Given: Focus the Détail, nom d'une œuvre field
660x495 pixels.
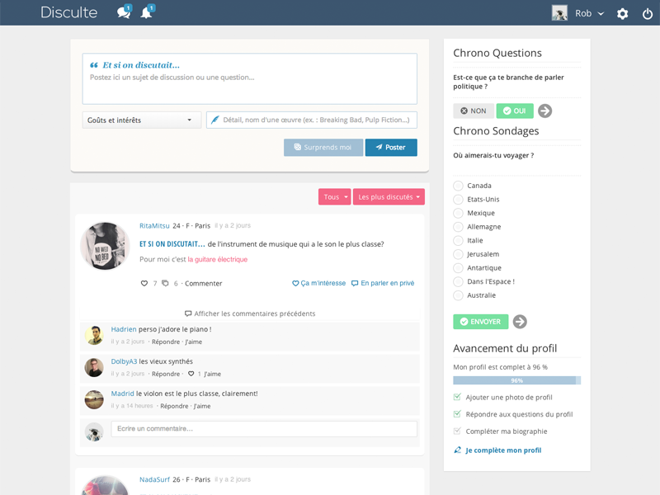Looking at the screenshot, I should pos(312,120).
